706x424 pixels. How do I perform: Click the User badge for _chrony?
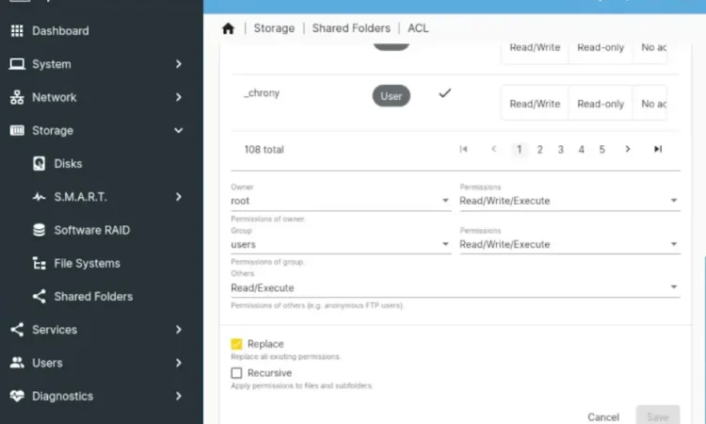392,96
